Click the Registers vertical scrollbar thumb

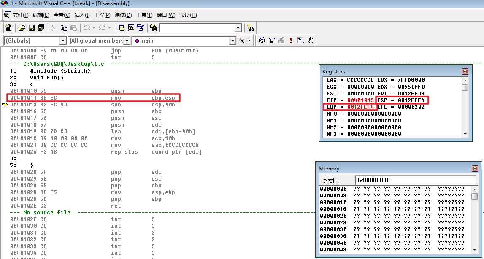[465, 87]
